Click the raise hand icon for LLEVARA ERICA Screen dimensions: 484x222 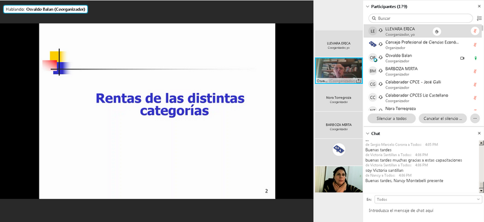tap(436, 31)
